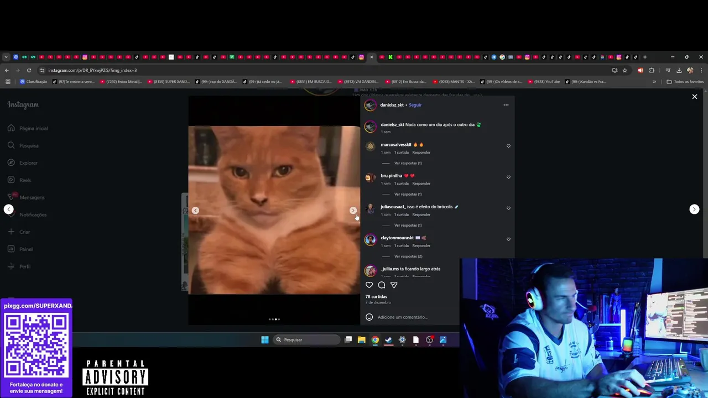This screenshot has width=708, height=398.
Task: Click Responder on bru.pinilha's comment
Action: [421, 184]
